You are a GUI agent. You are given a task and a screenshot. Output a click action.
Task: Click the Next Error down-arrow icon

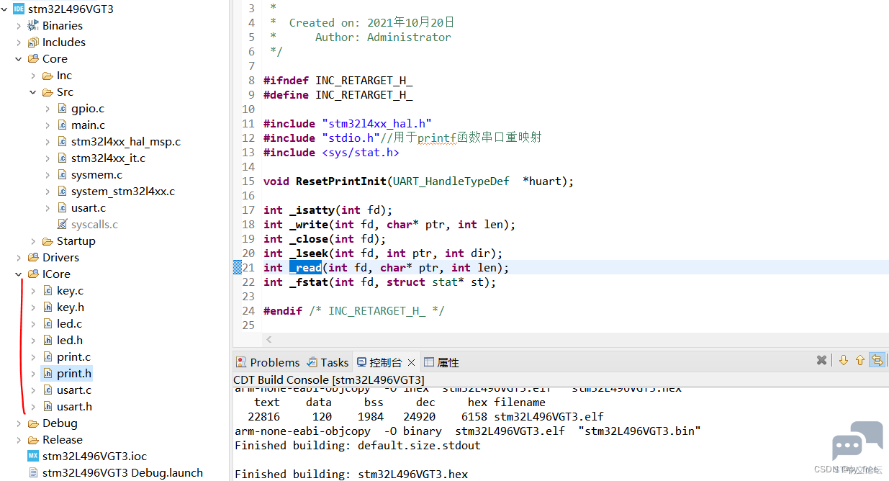pos(843,360)
